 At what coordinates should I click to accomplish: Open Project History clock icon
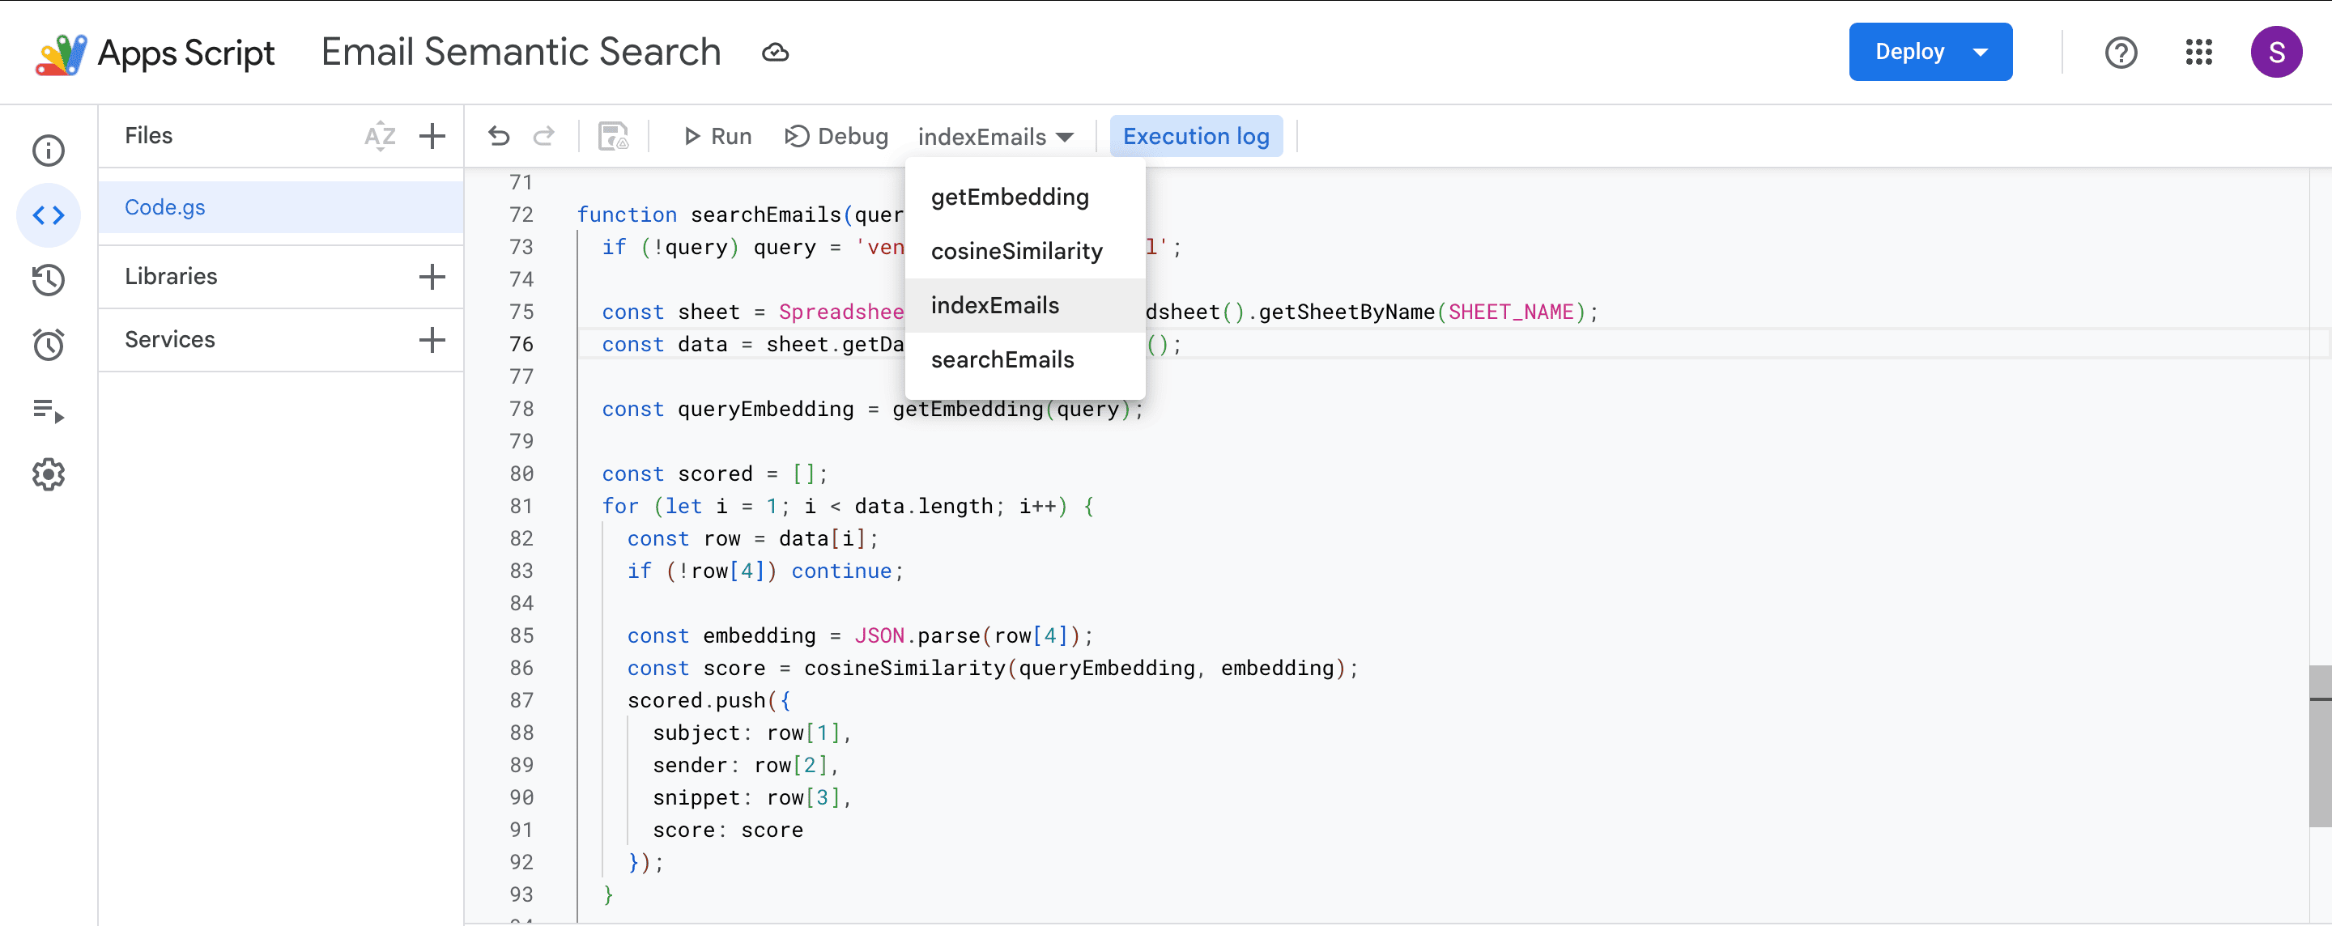[49, 280]
